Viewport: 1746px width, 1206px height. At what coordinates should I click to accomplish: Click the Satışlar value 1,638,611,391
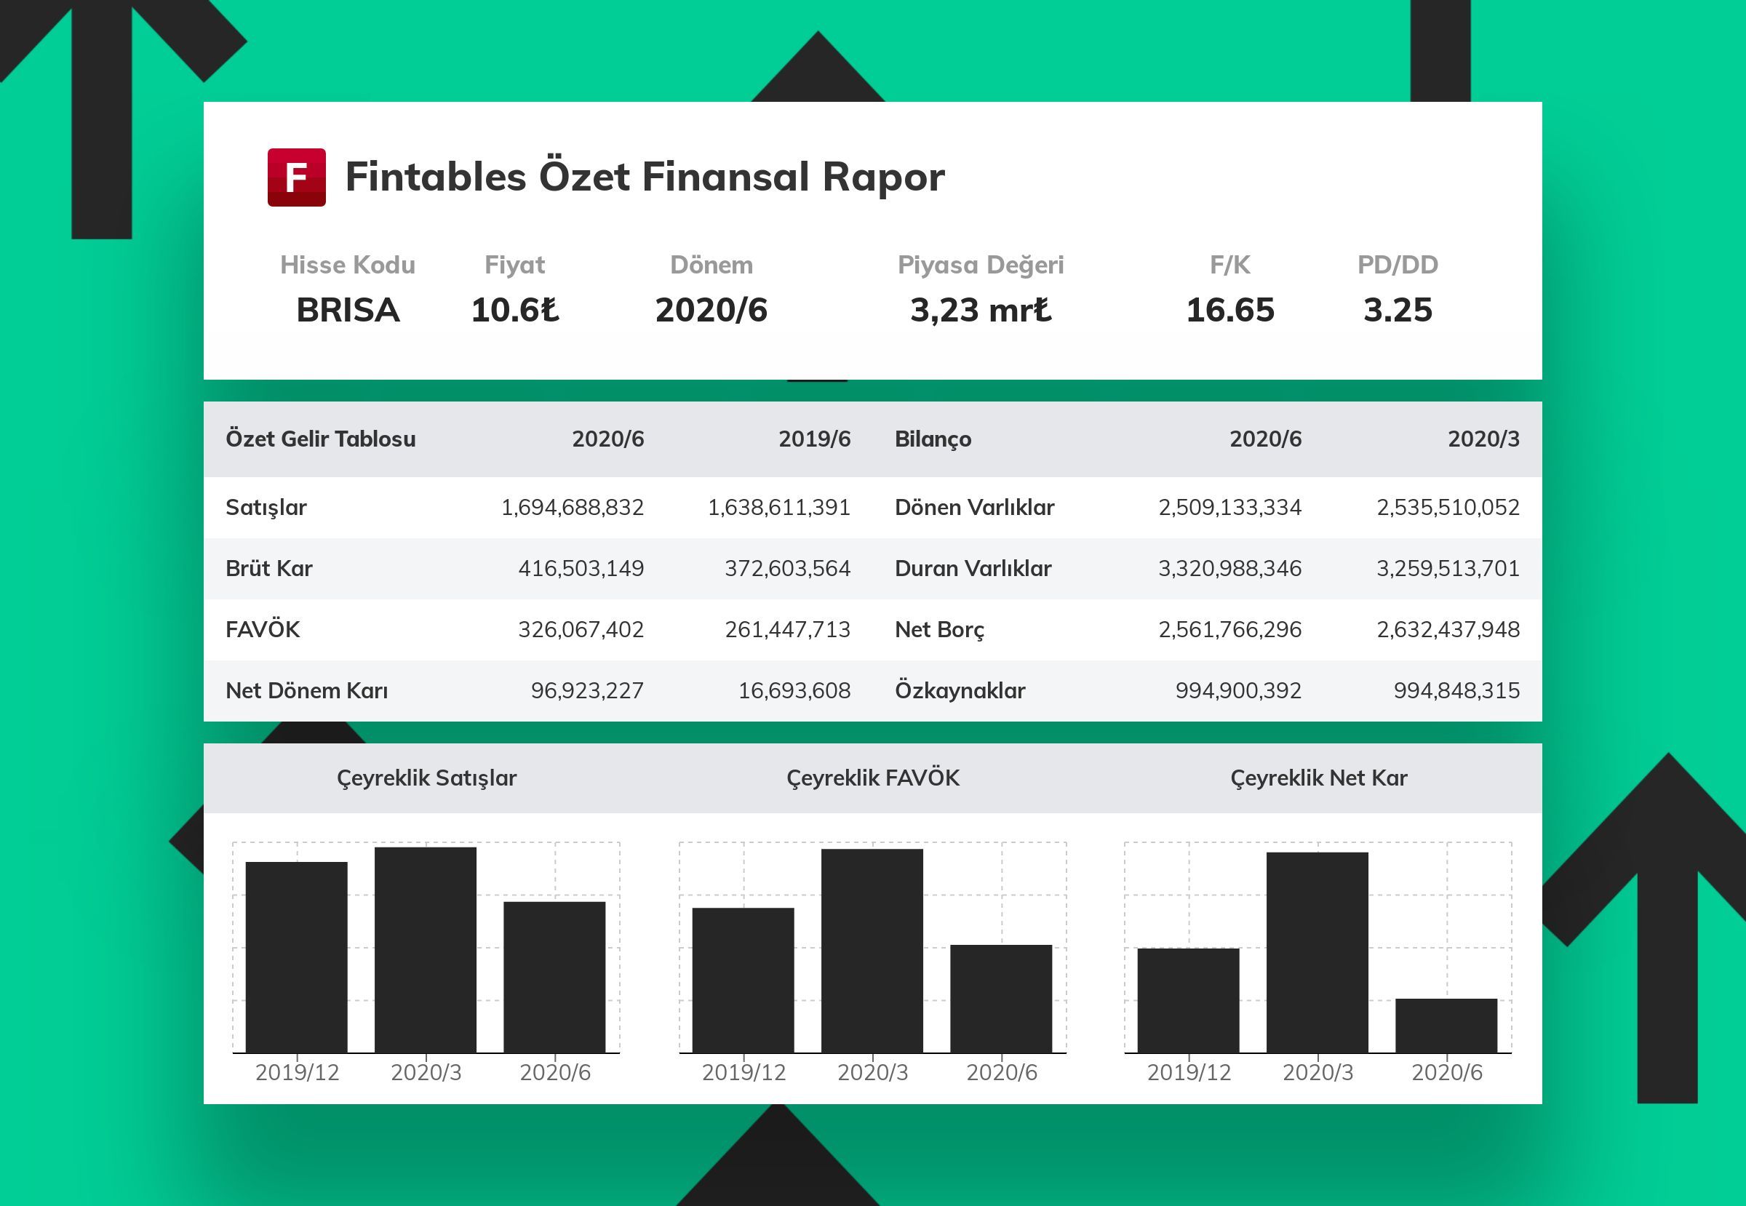(x=779, y=508)
